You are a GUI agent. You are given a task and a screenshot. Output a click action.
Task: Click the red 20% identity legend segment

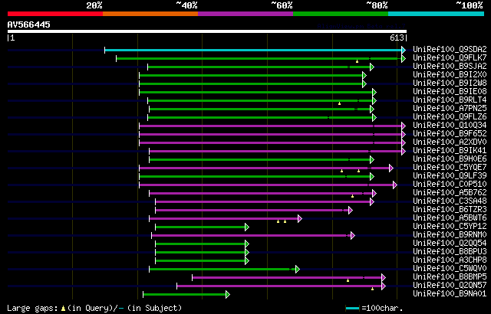55,14
